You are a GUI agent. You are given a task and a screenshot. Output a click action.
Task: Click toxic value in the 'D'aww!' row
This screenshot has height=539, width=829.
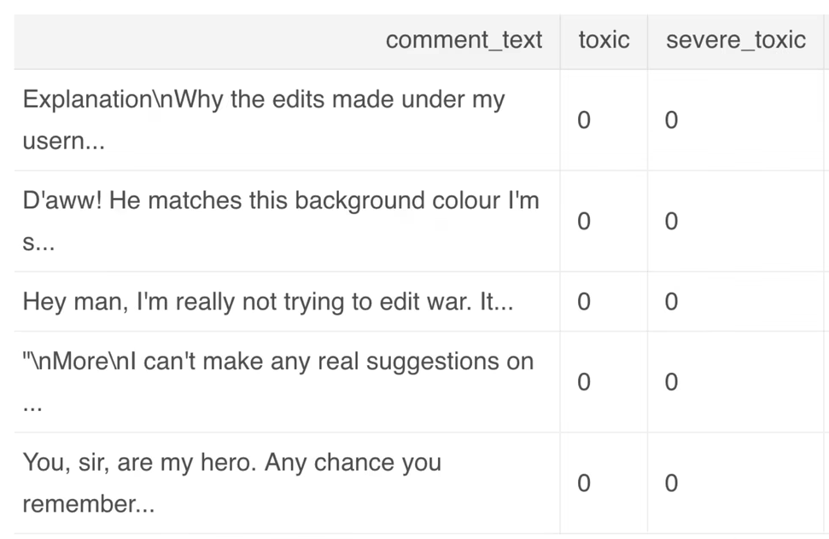point(584,222)
